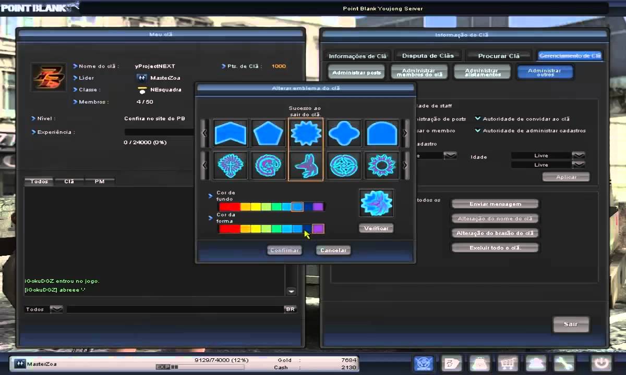This screenshot has height=375, width=626.
Task: Click Alteração do brasão do clã
Action: (x=495, y=233)
